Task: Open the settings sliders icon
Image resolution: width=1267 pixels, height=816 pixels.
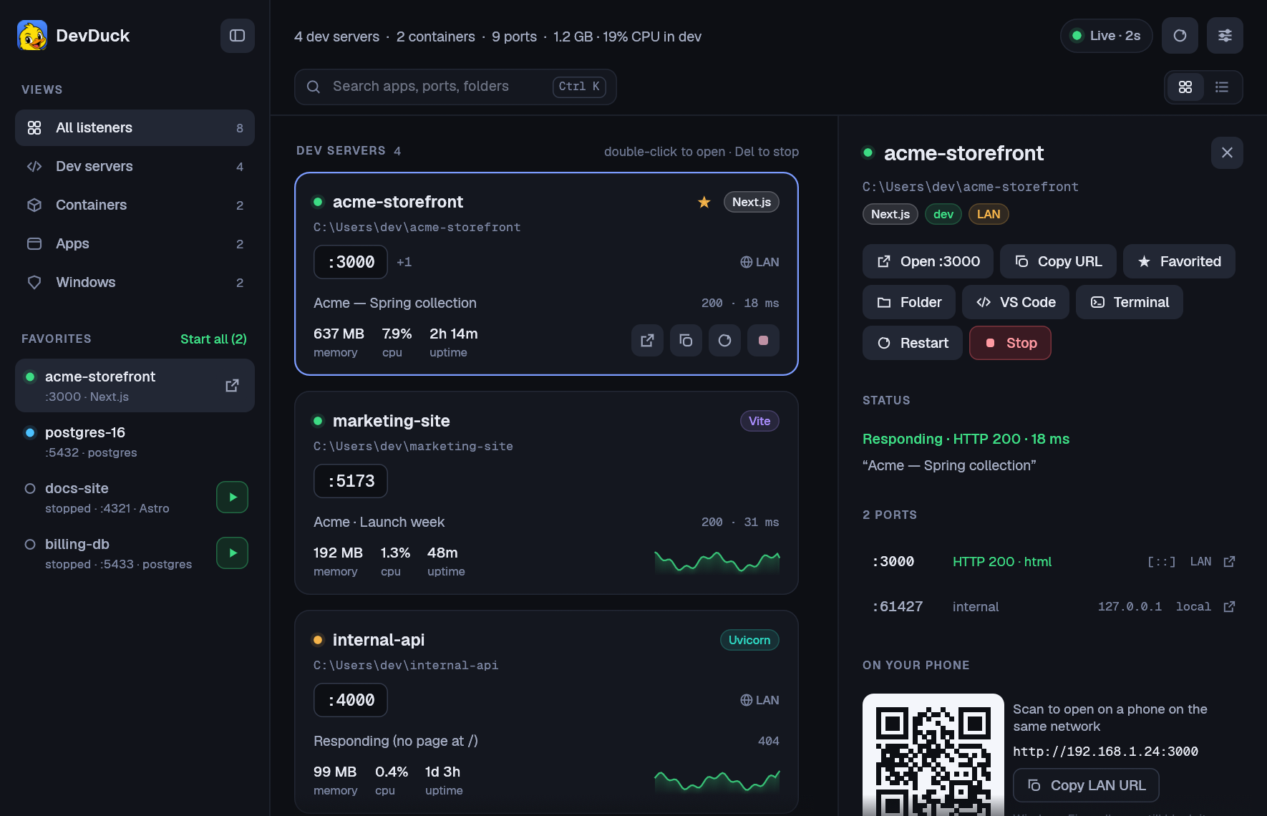Action: coord(1225,36)
